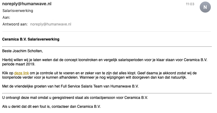Click the divider line below the email header
The image size is (217, 113).
tap(107, 31)
